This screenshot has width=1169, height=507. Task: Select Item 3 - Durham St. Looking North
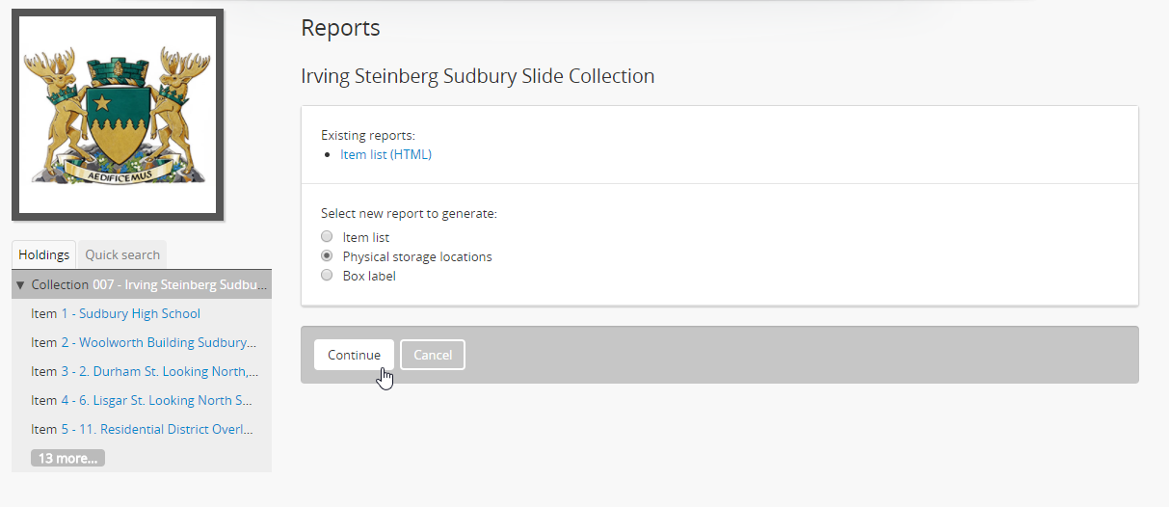159,372
